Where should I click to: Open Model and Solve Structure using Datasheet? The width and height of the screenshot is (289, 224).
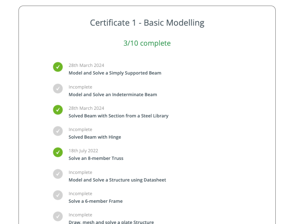117,180
